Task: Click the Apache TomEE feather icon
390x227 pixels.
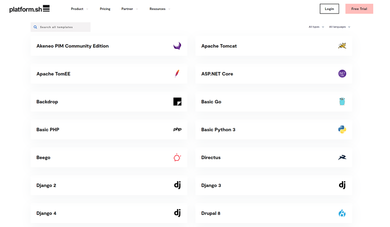Action: tap(177, 74)
